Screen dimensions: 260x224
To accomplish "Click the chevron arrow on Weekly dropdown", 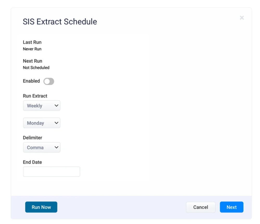I will tap(56, 106).
